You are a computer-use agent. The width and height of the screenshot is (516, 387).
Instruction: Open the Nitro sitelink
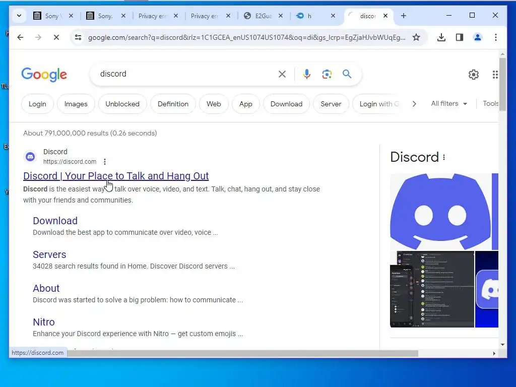(44, 322)
